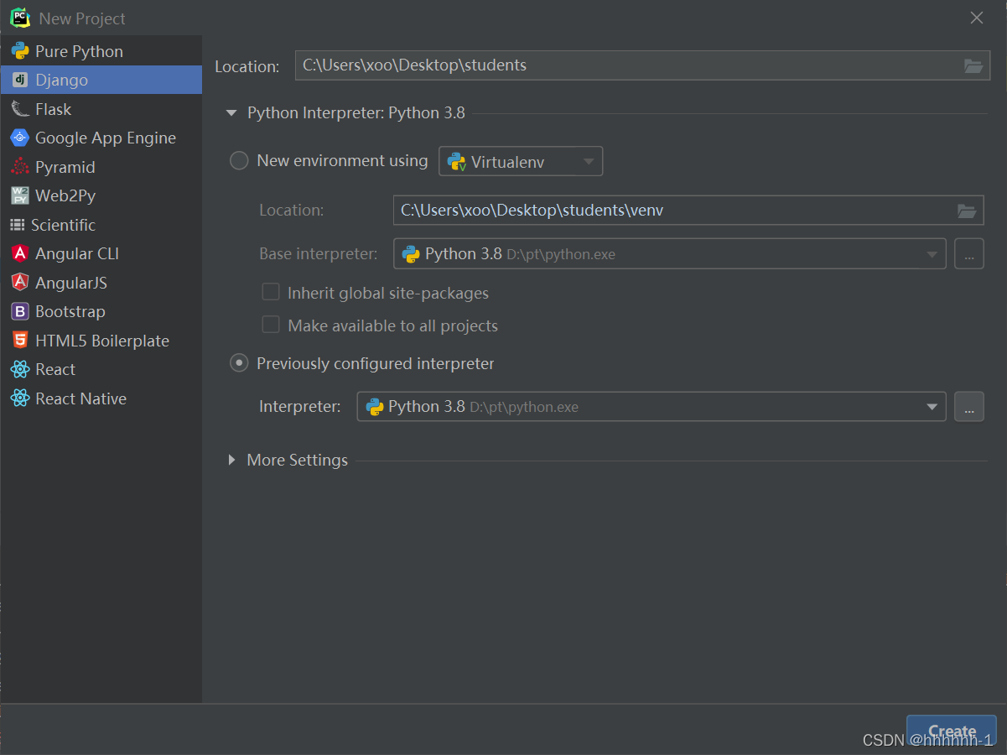
Task: Click the Pyramid red icon
Action: [x=20, y=167]
